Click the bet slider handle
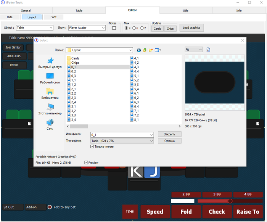The image size is (267, 222). click(230, 201)
